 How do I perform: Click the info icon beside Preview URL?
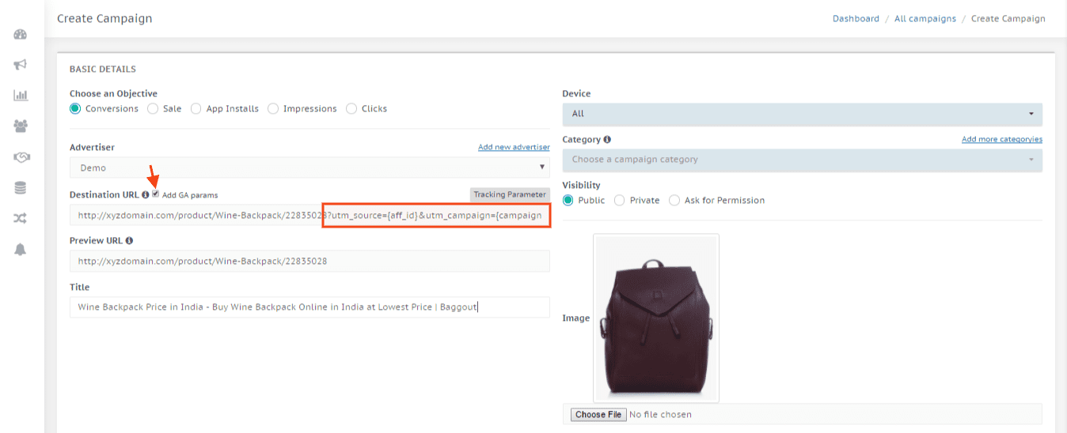(129, 241)
